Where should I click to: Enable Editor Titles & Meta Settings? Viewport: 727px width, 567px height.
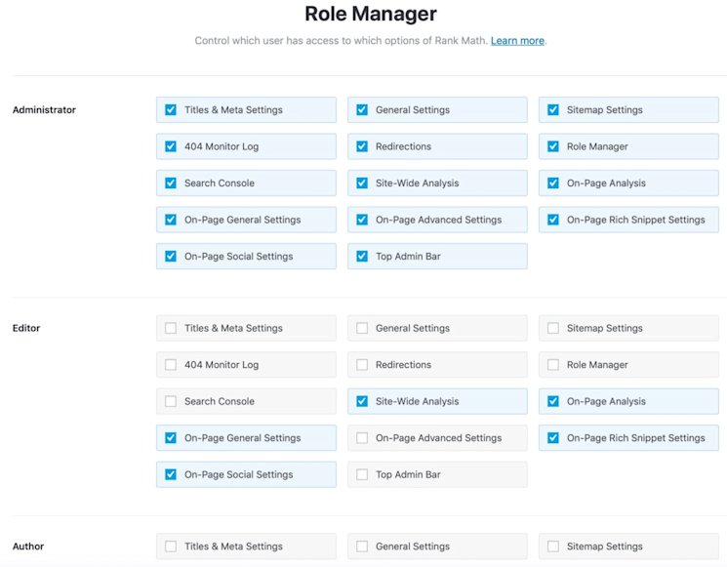(171, 328)
